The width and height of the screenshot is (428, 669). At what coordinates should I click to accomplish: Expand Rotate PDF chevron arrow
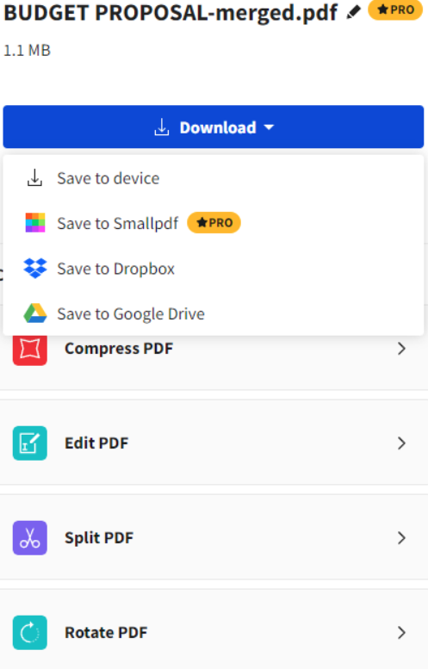click(401, 632)
